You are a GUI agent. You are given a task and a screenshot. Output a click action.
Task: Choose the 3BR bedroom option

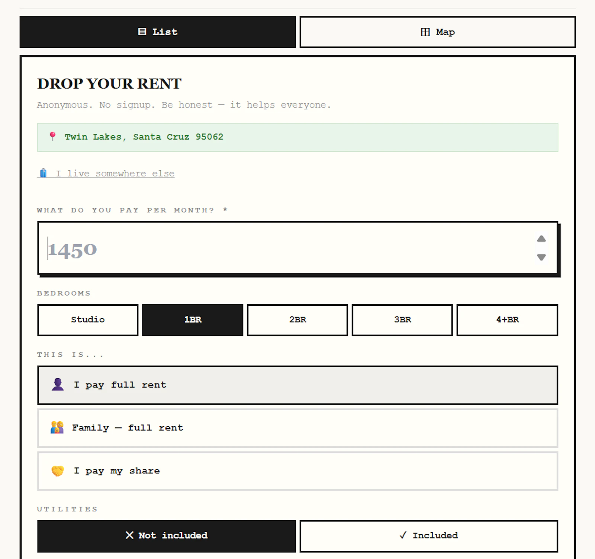pos(402,320)
